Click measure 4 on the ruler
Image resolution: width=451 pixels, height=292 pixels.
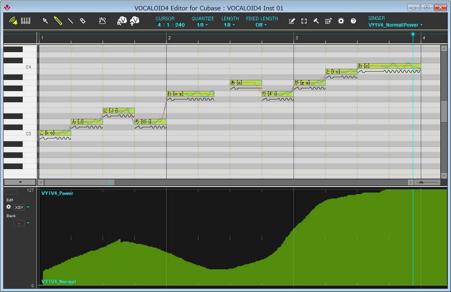coord(424,38)
